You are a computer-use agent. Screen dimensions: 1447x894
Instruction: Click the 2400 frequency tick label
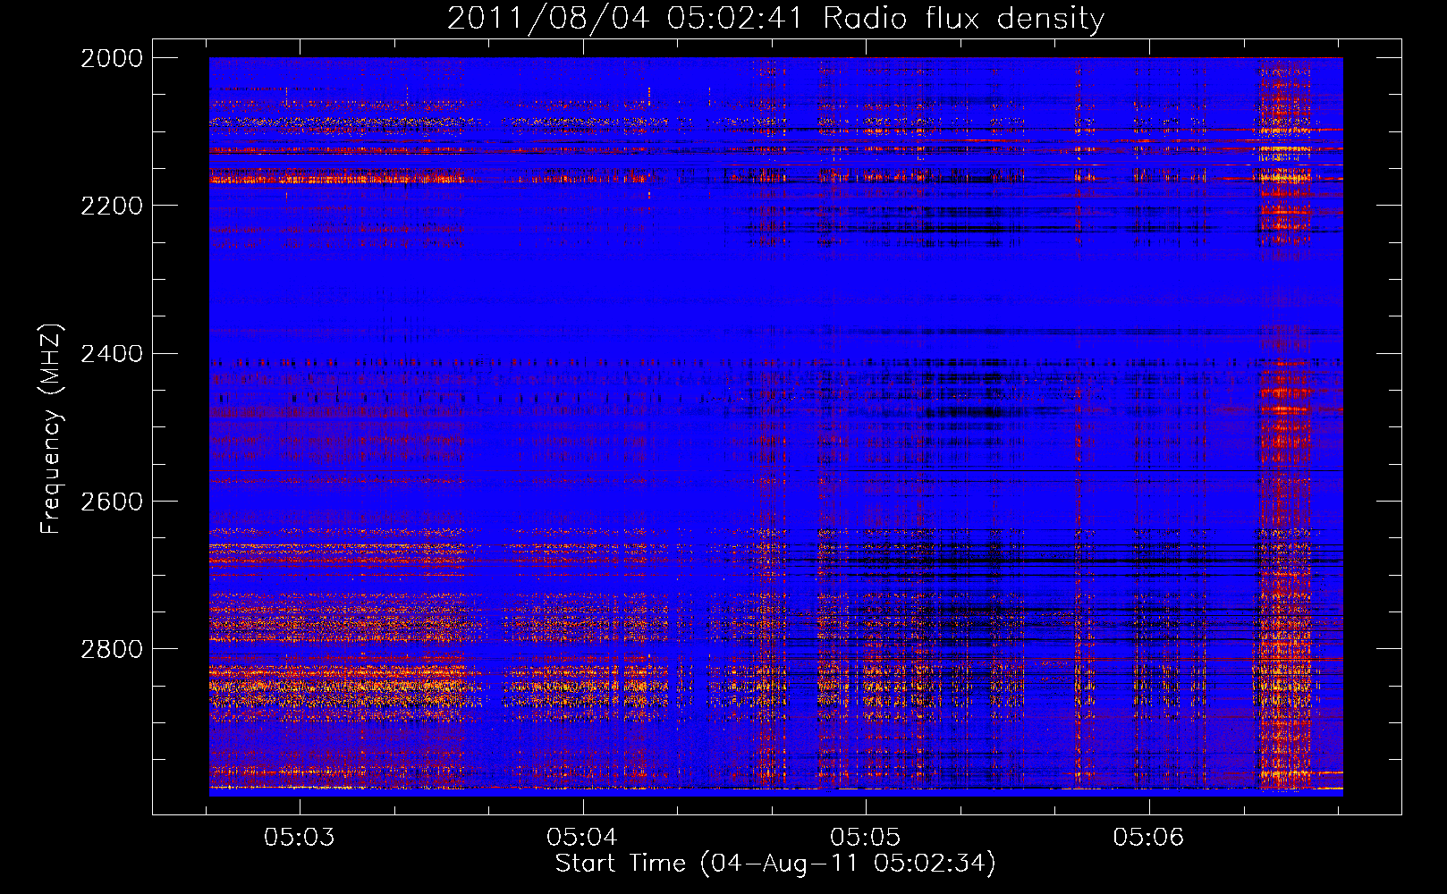tap(112, 354)
